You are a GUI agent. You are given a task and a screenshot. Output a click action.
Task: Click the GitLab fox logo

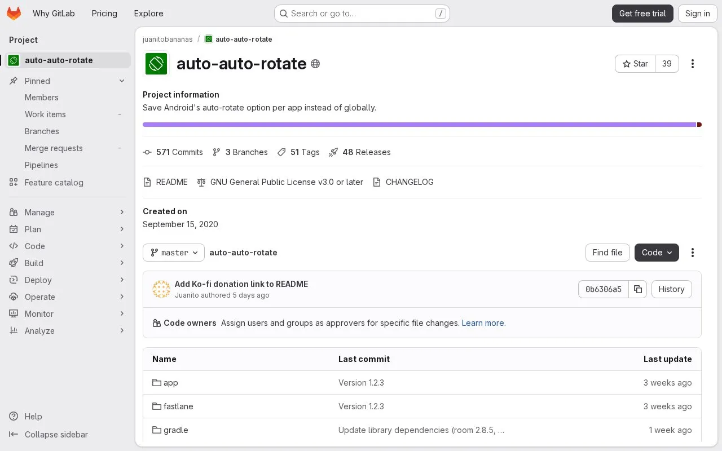point(14,14)
